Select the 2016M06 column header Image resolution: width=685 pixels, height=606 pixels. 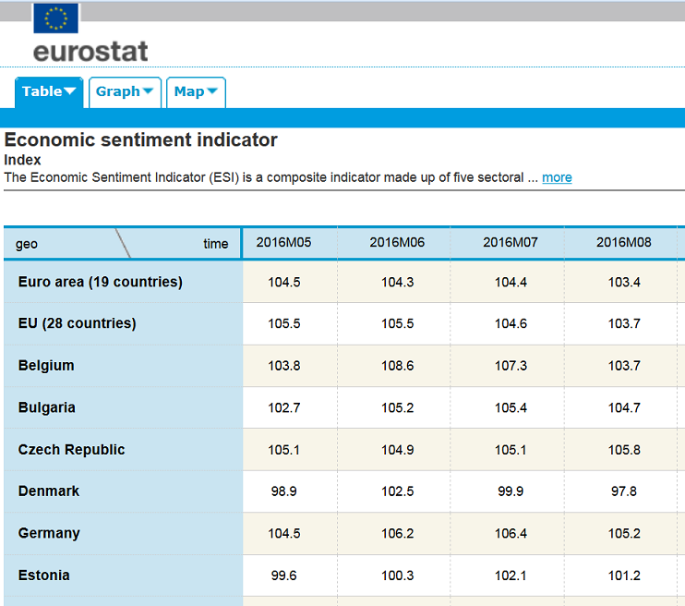click(x=397, y=243)
